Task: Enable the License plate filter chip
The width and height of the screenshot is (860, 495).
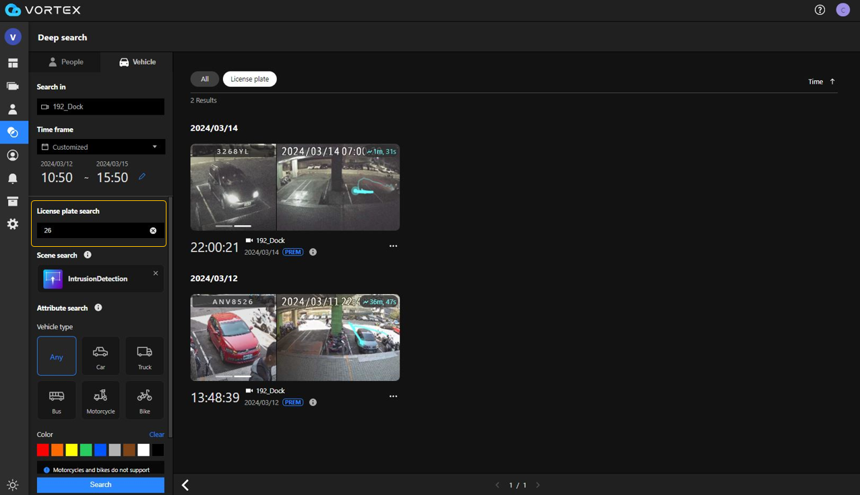Action: pos(249,79)
